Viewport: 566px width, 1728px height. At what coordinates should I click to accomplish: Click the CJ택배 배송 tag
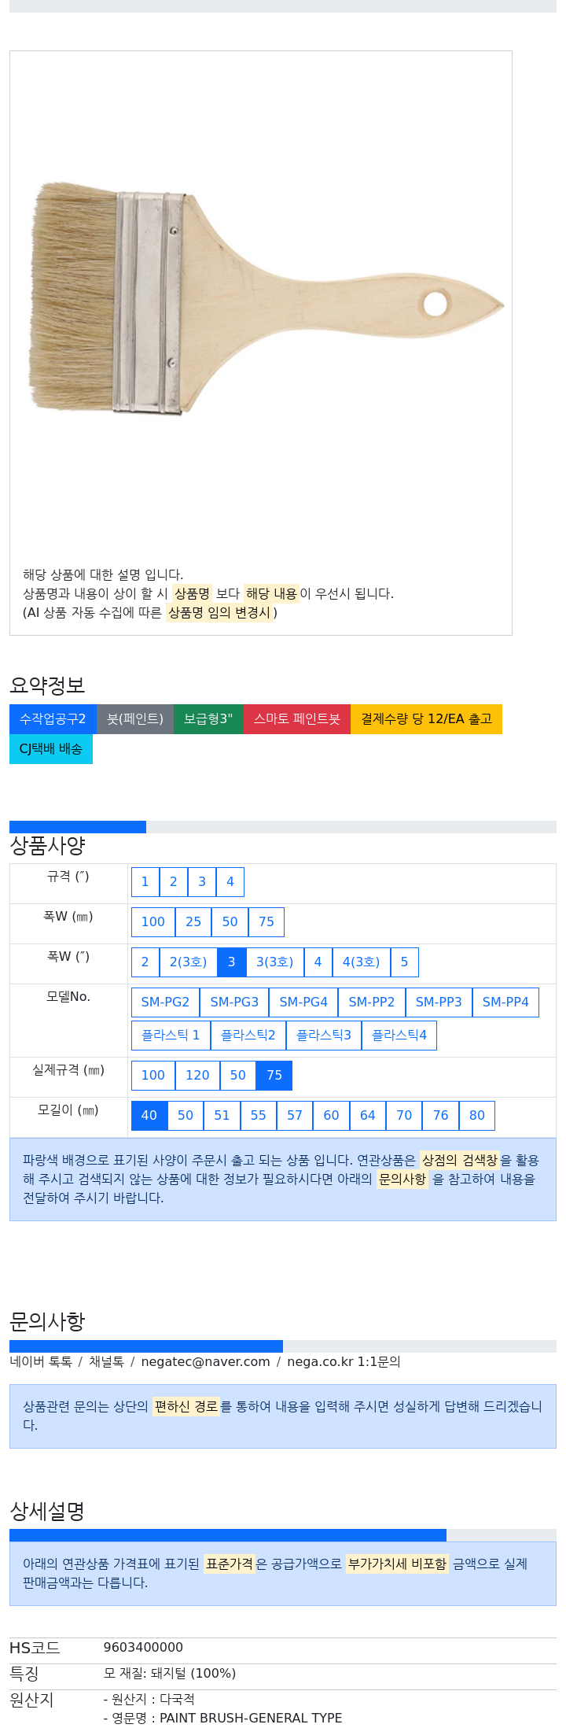pos(51,749)
